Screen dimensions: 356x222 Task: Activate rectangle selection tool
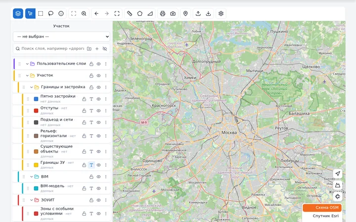click(41, 14)
